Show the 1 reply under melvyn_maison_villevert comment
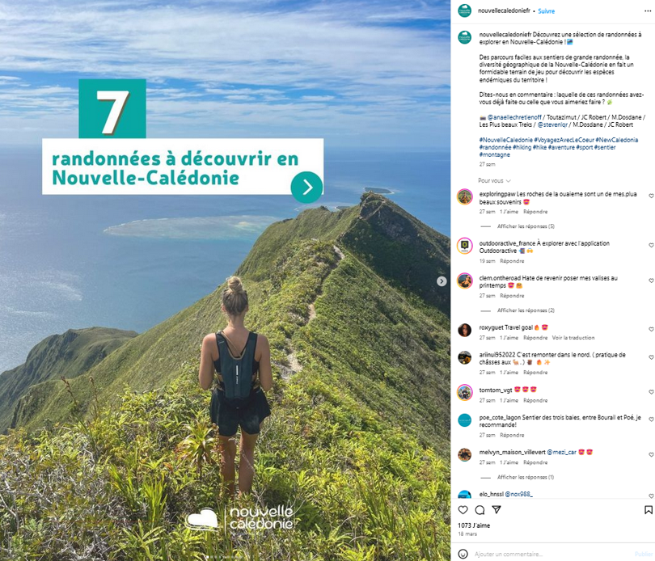This screenshot has height=561, width=655. pos(526,477)
